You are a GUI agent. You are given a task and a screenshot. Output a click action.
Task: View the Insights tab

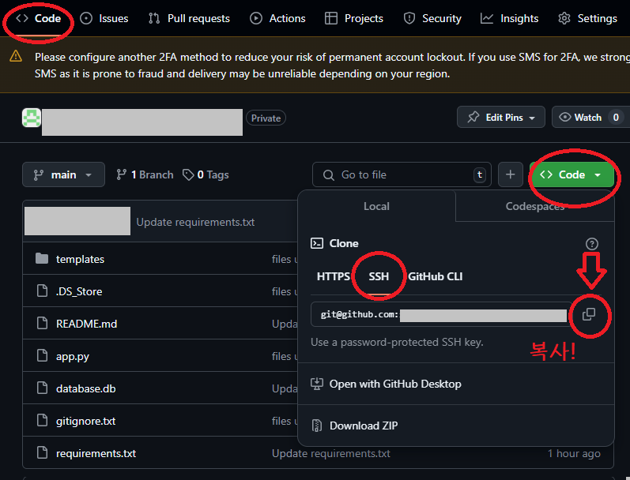click(510, 18)
